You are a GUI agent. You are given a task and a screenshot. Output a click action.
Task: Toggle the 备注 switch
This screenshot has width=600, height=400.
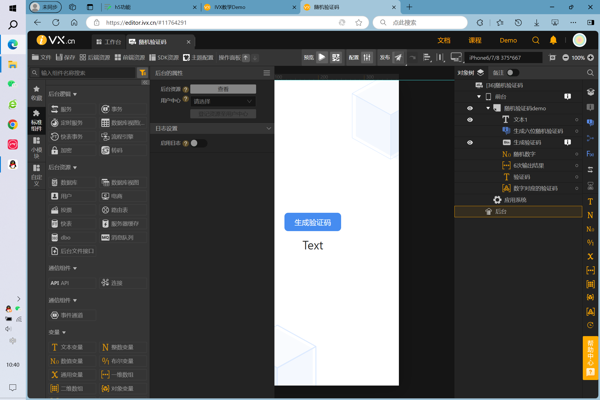point(512,73)
